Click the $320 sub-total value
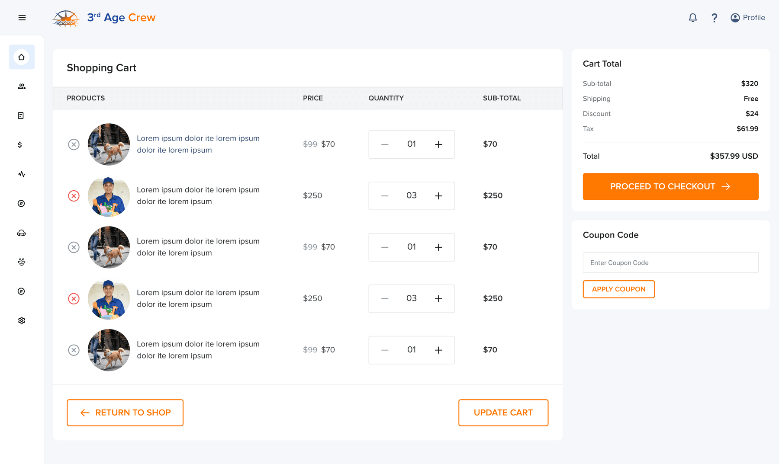Viewport: 779px width, 464px height. [x=750, y=83]
